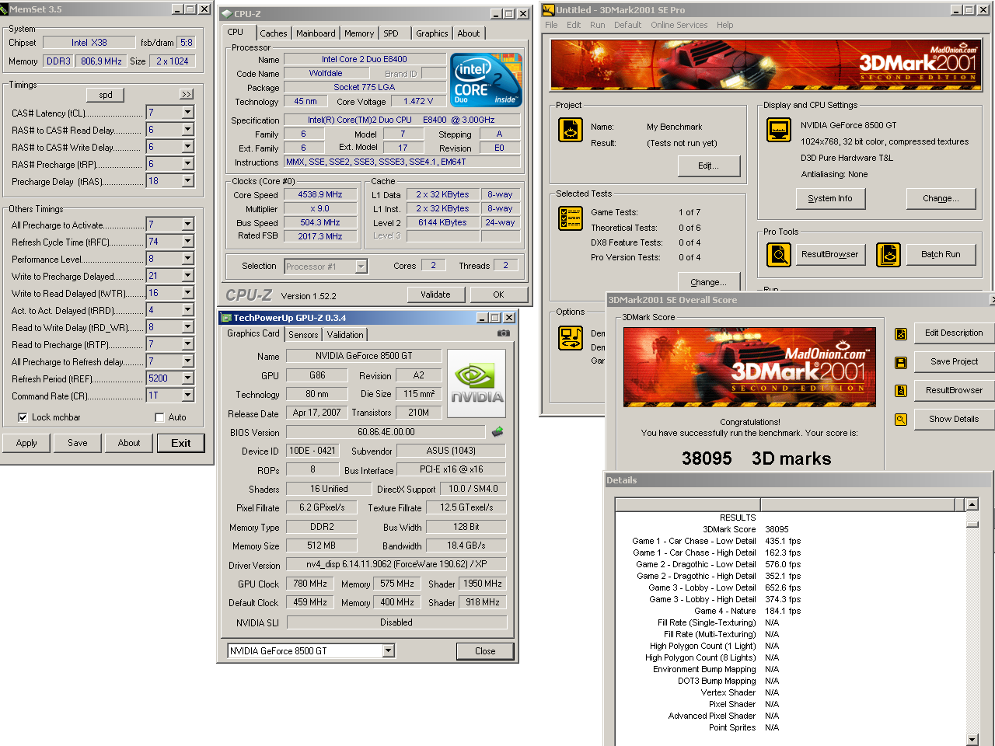This screenshot has width=995, height=746.
Task: Click the MemSet >> expand timings button
Action: click(x=187, y=94)
